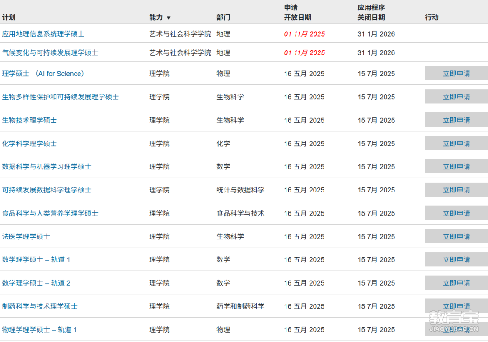Click 立即申请 for 食品科学与人类营养学
488x342 pixels.
click(x=456, y=213)
